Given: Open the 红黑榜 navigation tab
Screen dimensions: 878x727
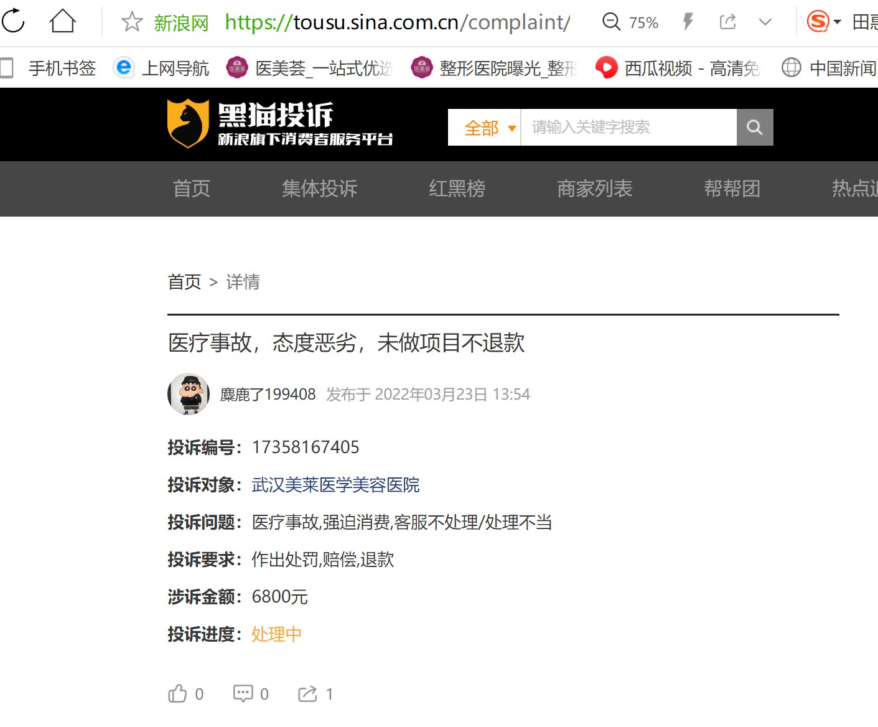Looking at the screenshot, I should tap(457, 189).
